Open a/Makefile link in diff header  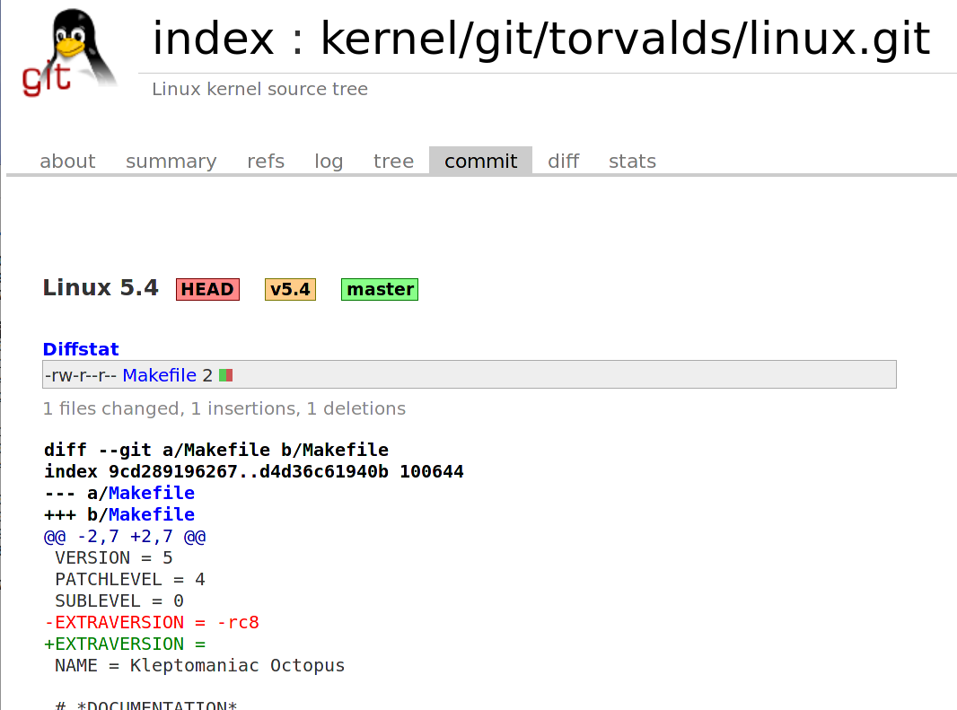[152, 494]
